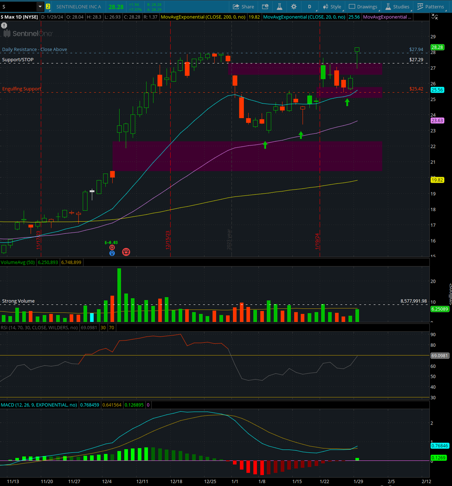Screen dimensions: 452x486
Task: Click the 12/18 date on time axis
Action: 176,482
